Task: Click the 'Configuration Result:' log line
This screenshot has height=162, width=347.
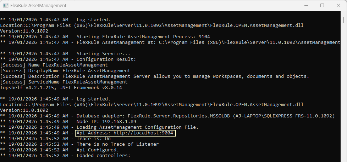Action: [68, 59]
